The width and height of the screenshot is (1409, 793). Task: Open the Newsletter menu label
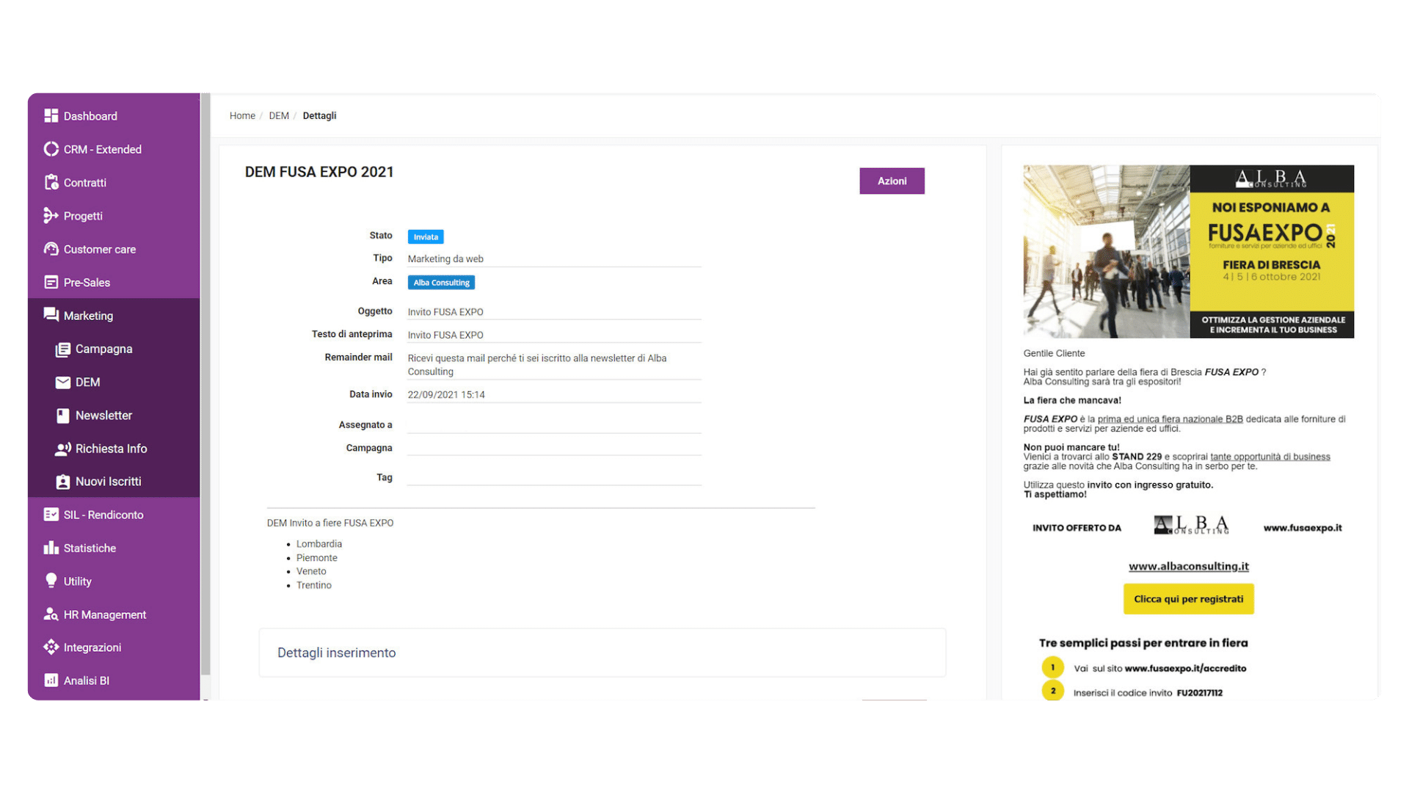[x=103, y=416]
